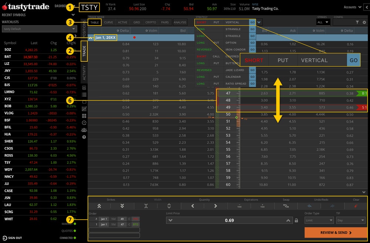Open the people follow icon in the side strip
Screen dimensions: 370x243
[x=84, y=130]
